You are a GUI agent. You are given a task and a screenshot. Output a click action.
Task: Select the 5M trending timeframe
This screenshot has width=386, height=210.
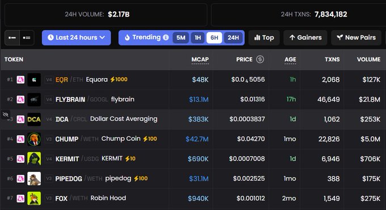(x=181, y=37)
